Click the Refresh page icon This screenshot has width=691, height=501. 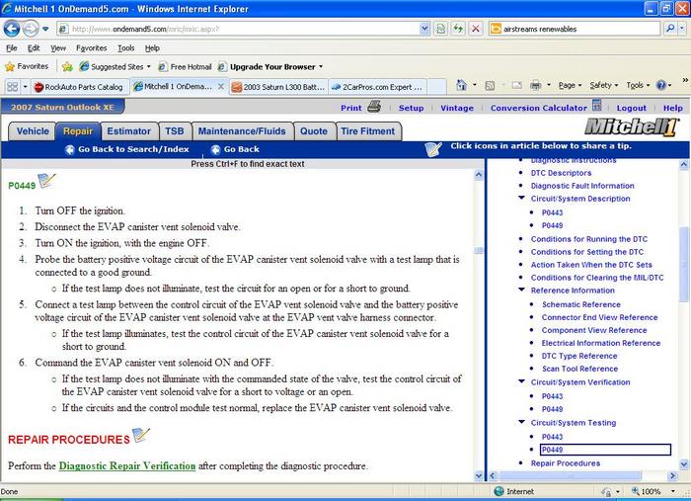[x=458, y=29]
